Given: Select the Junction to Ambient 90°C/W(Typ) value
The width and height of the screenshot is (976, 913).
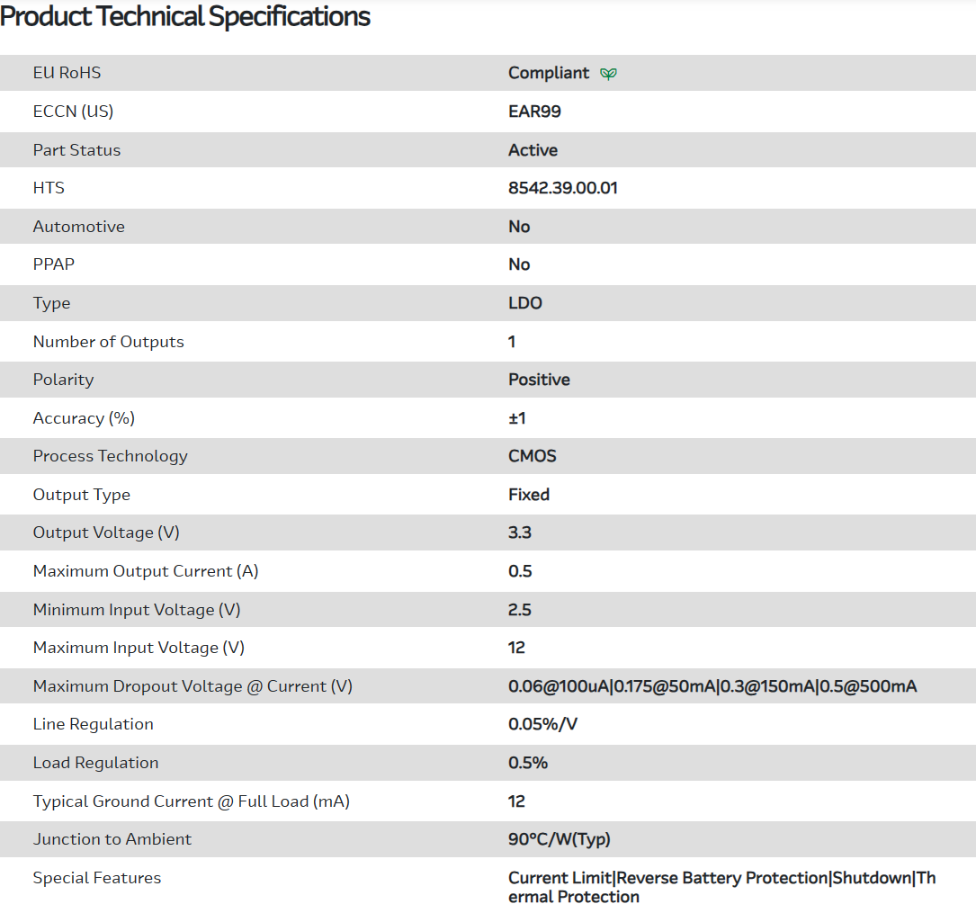Looking at the screenshot, I should (559, 839).
